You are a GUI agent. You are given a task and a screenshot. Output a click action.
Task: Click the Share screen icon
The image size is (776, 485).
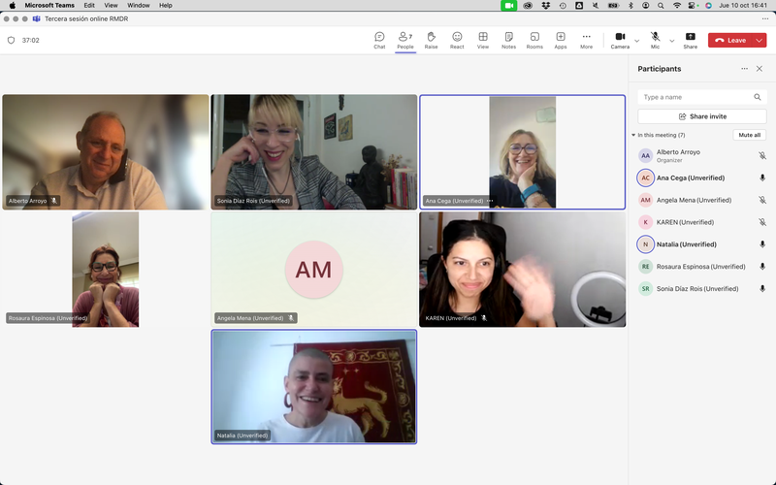pos(690,40)
